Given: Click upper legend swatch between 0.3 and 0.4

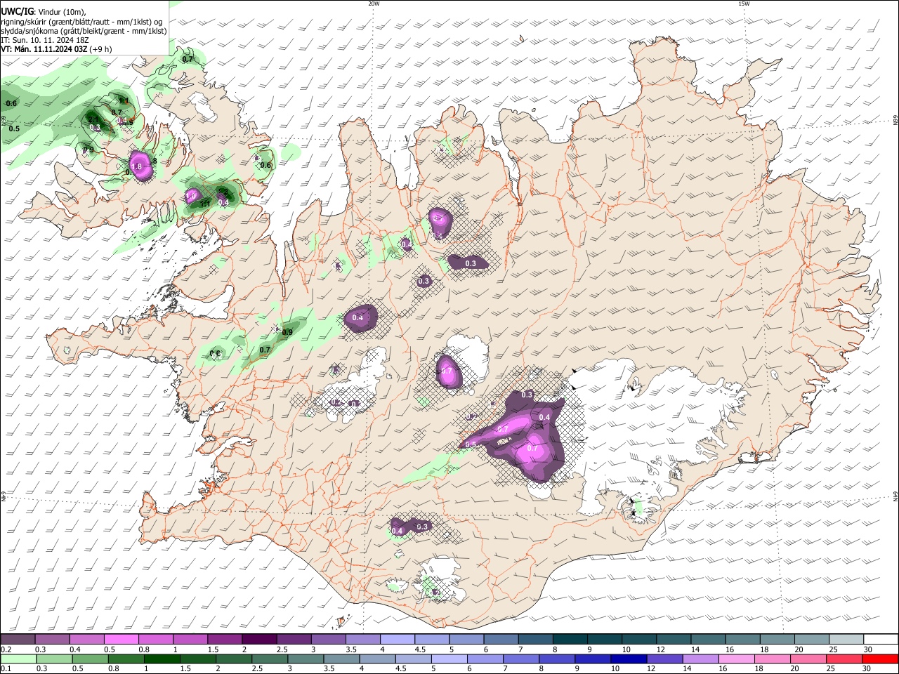Looking at the screenshot, I should 52,639.
